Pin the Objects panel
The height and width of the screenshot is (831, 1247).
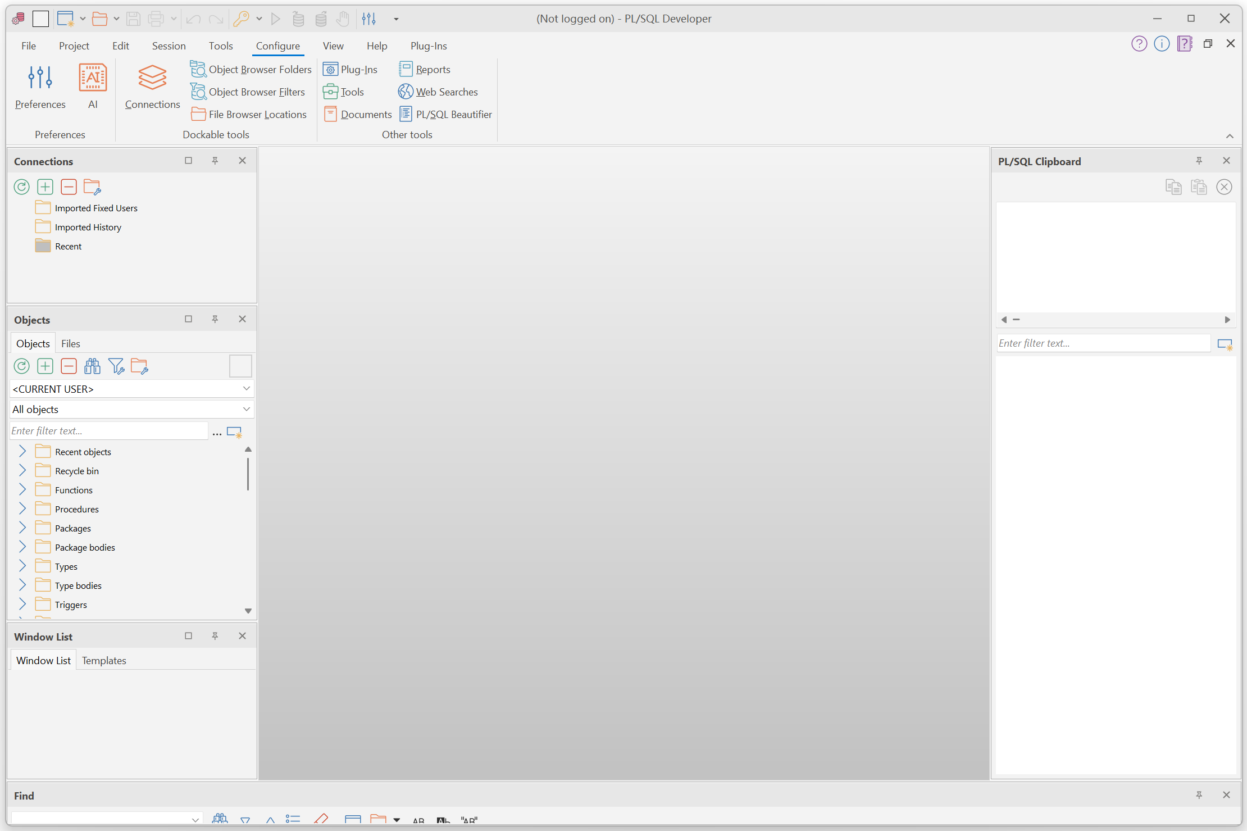(215, 319)
